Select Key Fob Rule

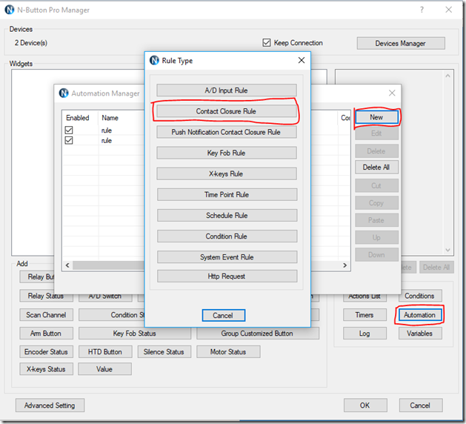coord(227,153)
